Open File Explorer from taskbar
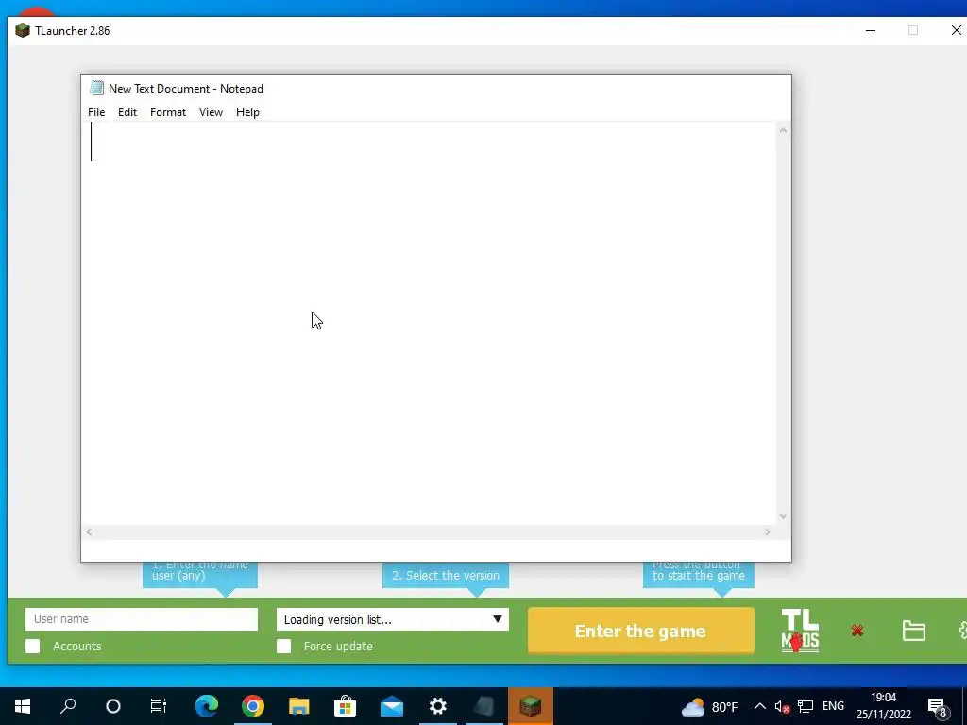Image resolution: width=967 pixels, height=725 pixels. coord(299,706)
